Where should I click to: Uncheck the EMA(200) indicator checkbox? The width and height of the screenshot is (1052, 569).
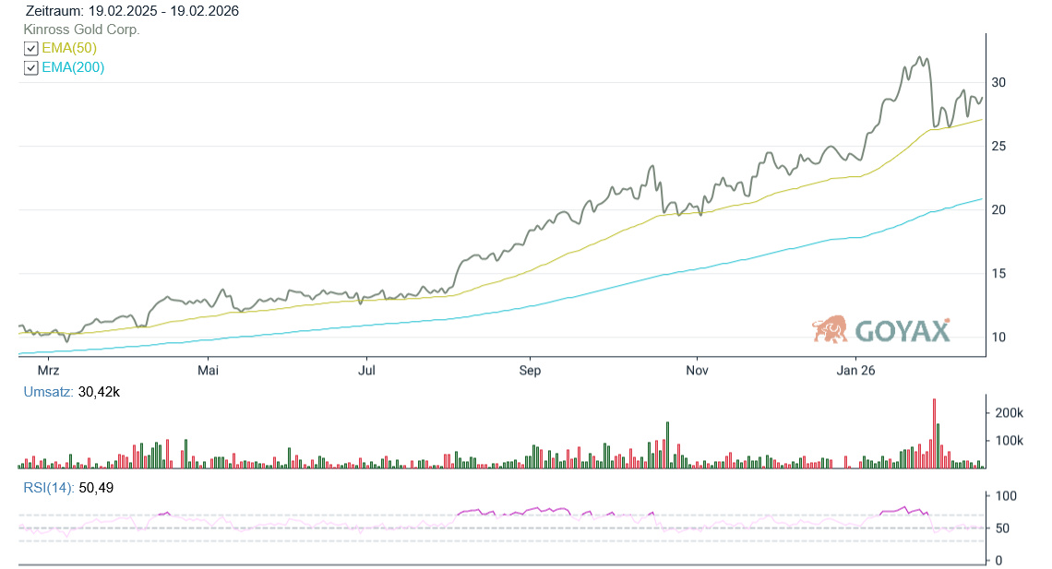click(31, 67)
